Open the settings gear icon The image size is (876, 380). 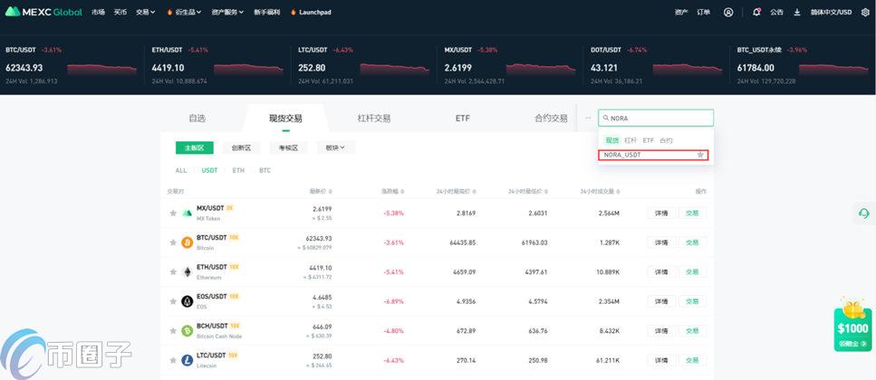pyautogui.click(x=865, y=12)
